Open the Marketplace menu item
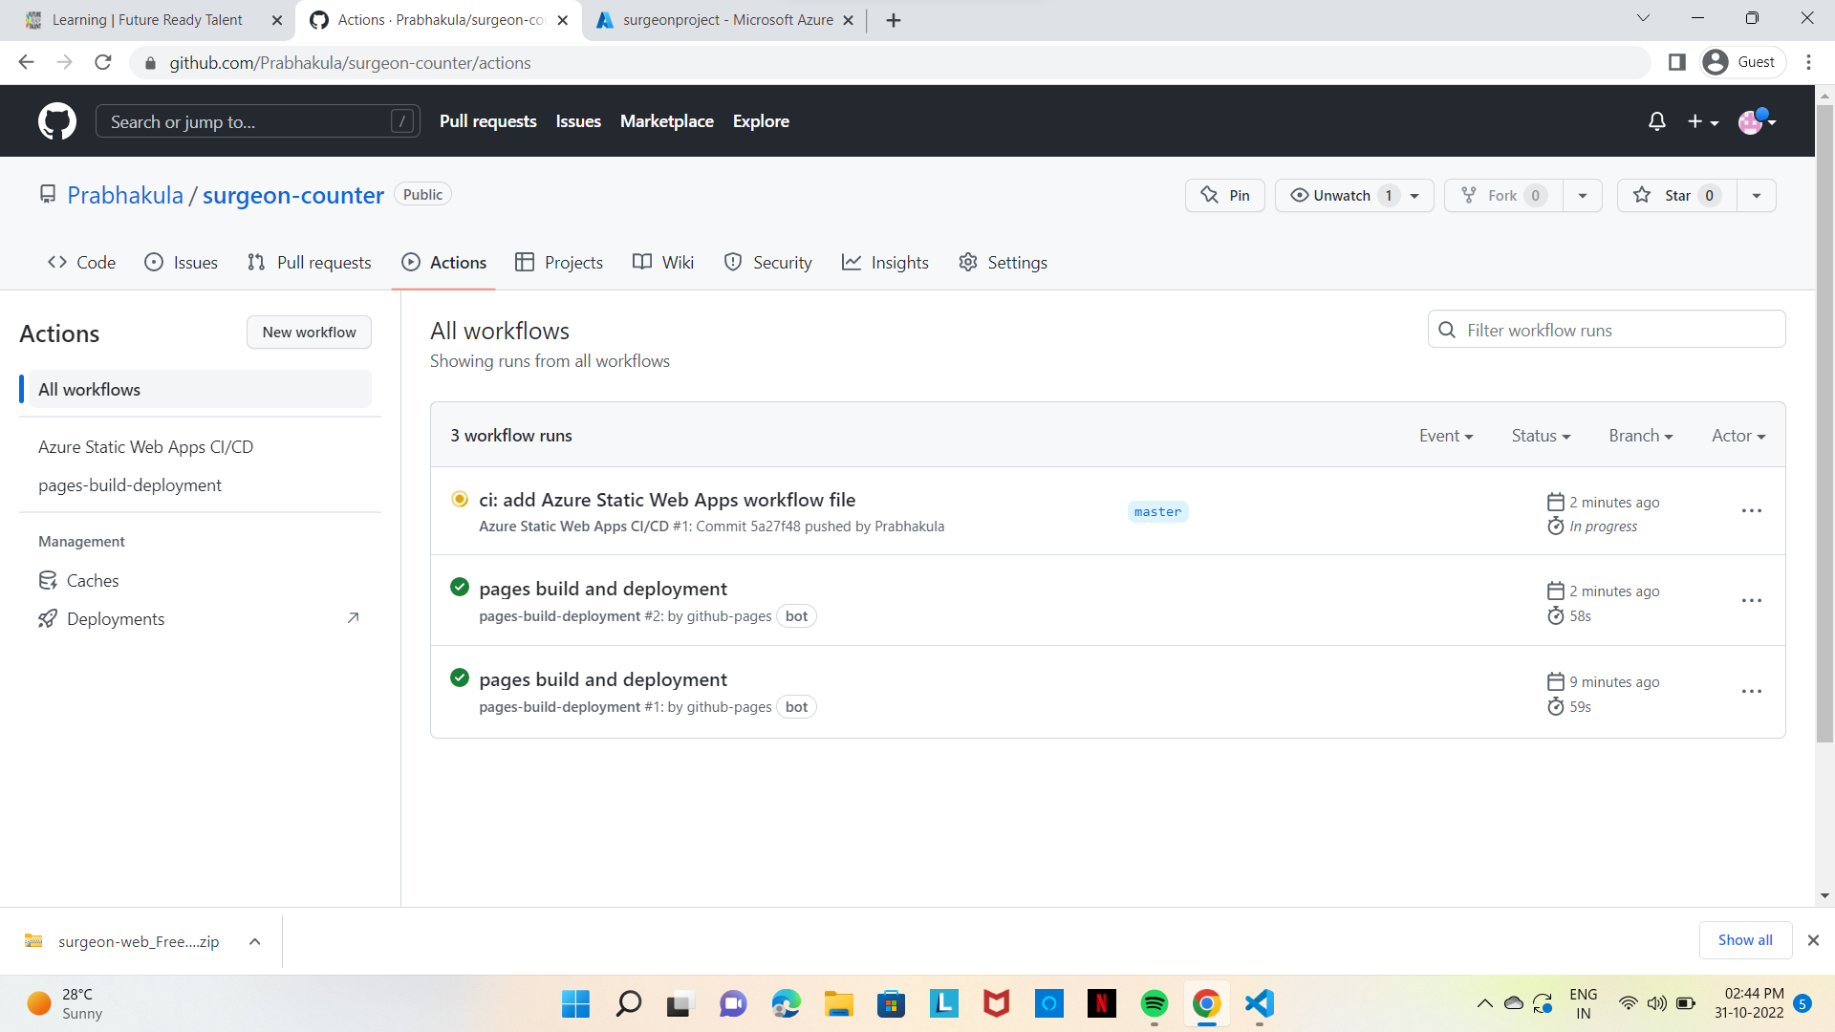This screenshot has height=1032, width=1835. pyautogui.click(x=666, y=121)
